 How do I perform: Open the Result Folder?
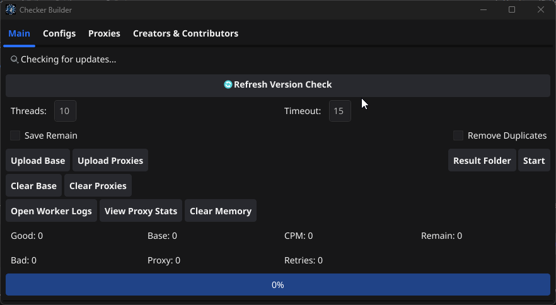[x=482, y=160]
